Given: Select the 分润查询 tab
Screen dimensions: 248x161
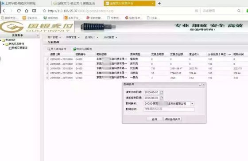Looking at the screenshot, I should click(x=54, y=42).
